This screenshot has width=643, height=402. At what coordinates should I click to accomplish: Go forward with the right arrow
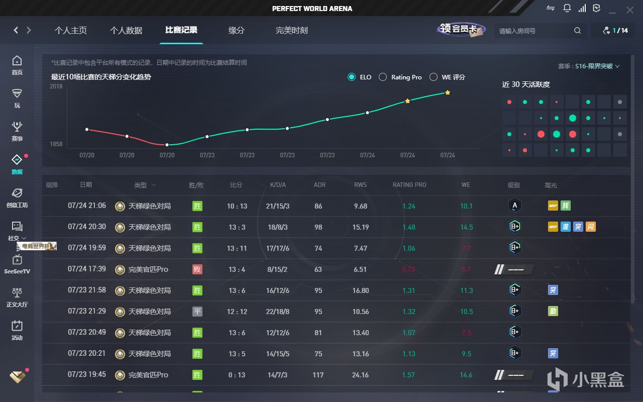[x=29, y=30]
